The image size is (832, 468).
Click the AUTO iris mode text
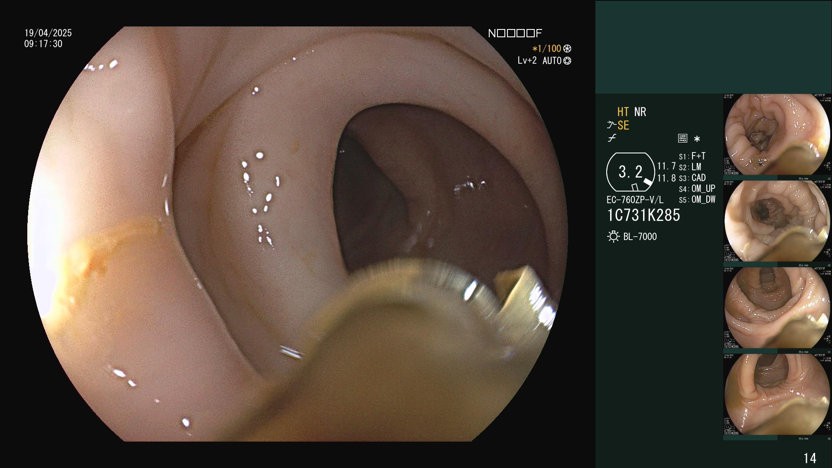[552, 61]
